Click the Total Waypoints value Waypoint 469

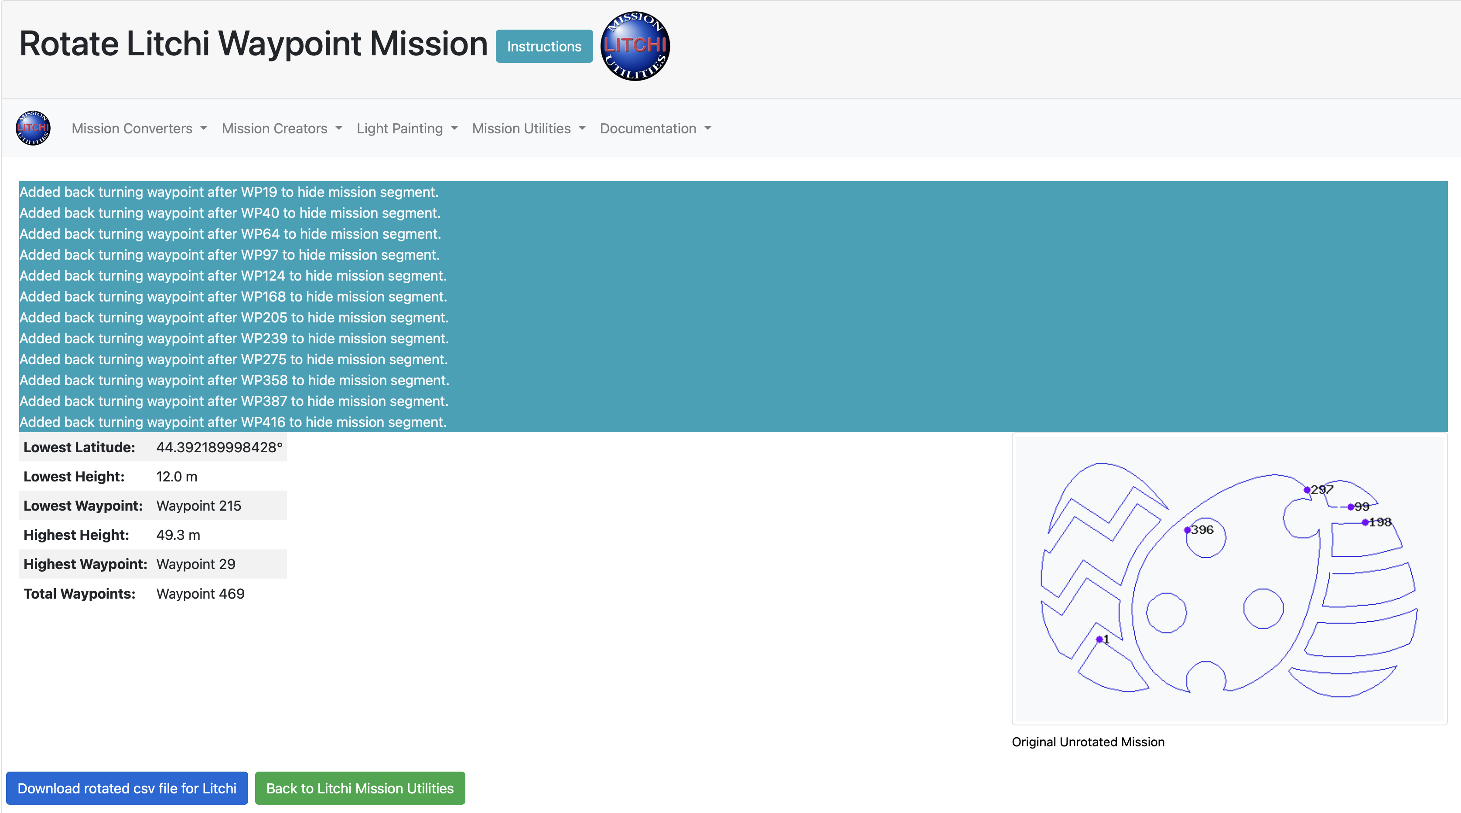tap(200, 594)
